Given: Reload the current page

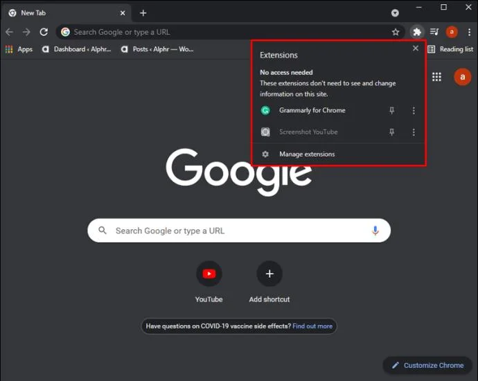Looking at the screenshot, I should tap(44, 32).
